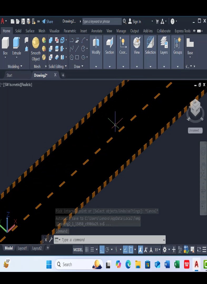This screenshot has width=207, height=284.
Task: Open the Section panel
Action: pyautogui.click(x=110, y=52)
